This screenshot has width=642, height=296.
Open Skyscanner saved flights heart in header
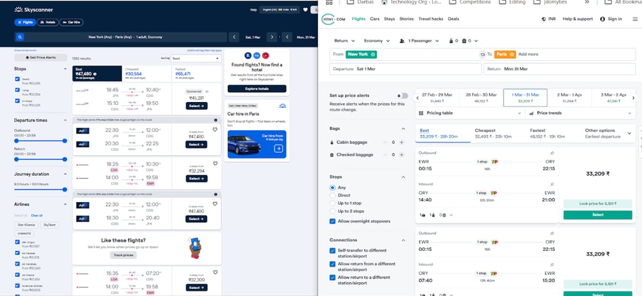pos(305,9)
